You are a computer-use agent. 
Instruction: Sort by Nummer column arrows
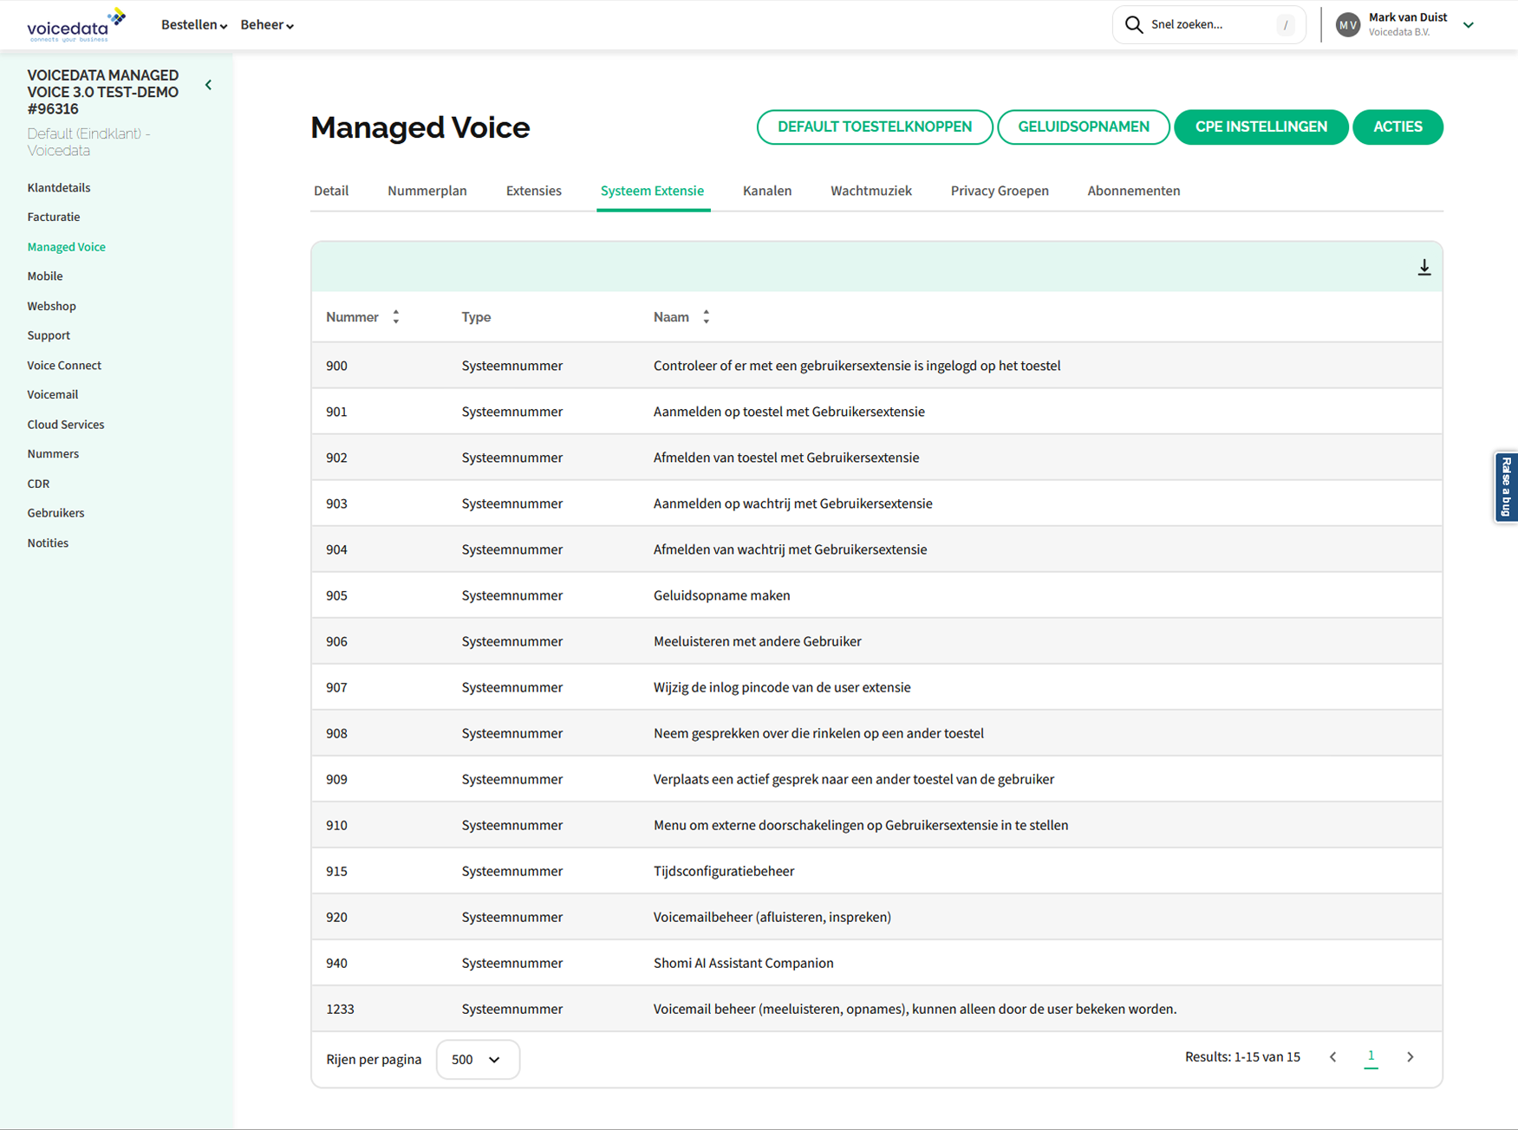[396, 317]
